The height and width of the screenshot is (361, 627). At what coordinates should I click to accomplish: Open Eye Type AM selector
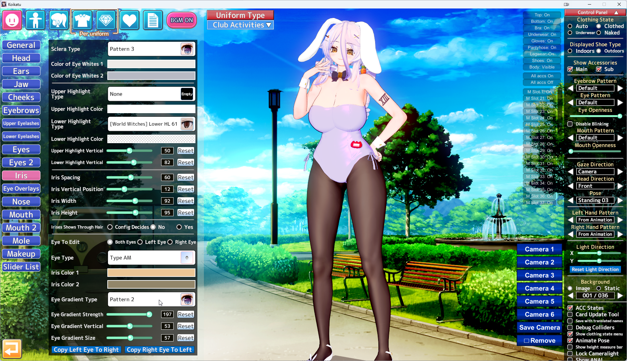(x=151, y=258)
